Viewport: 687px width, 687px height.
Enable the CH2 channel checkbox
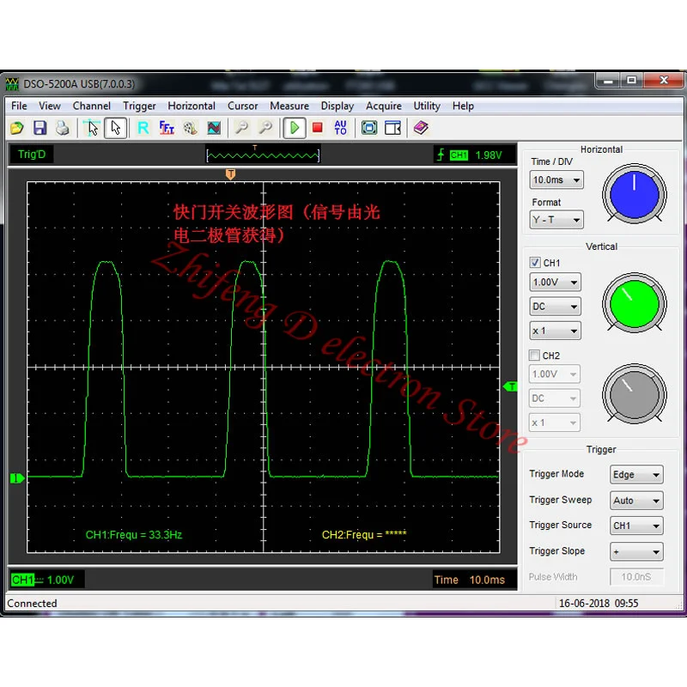(x=534, y=355)
